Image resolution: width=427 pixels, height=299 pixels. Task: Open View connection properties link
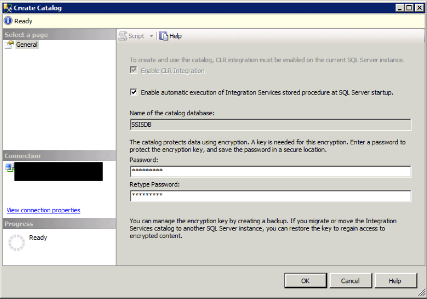(x=44, y=210)
